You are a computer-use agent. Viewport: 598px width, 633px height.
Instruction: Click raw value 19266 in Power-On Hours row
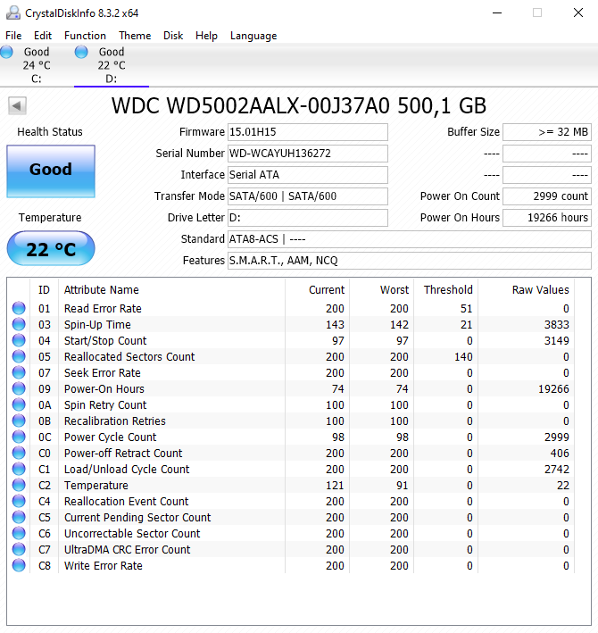point(553,388)
